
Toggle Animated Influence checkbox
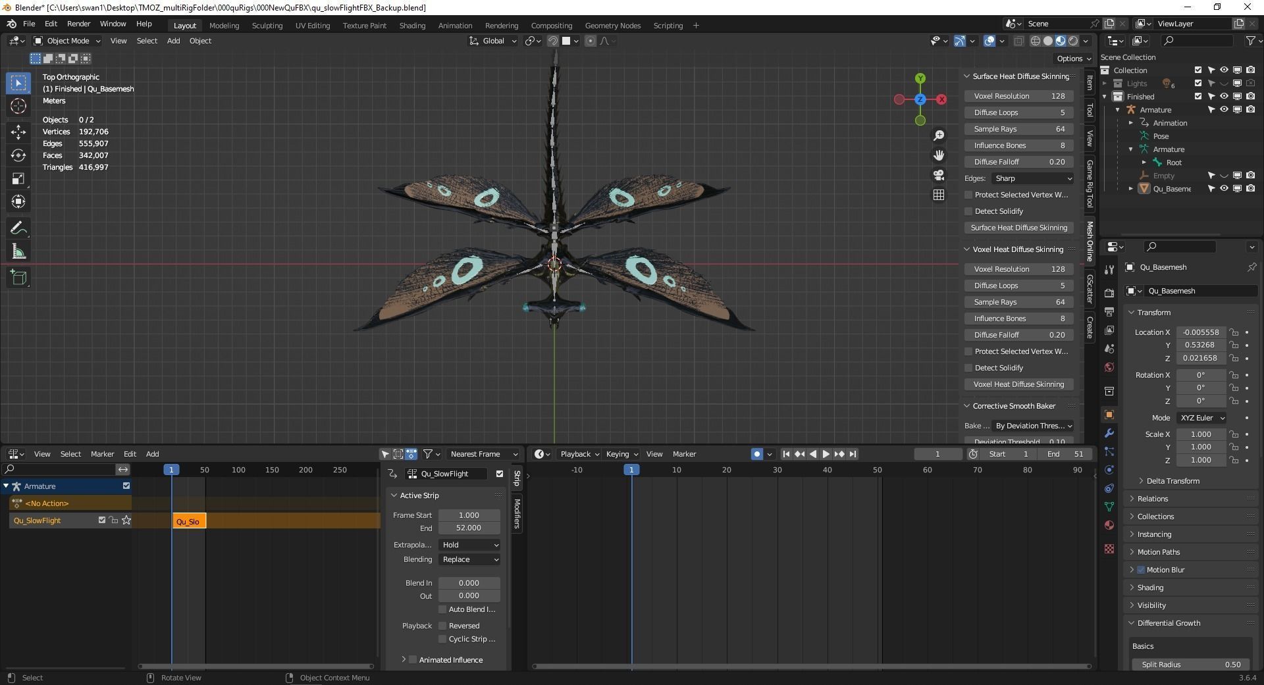(x=413, y=660)
